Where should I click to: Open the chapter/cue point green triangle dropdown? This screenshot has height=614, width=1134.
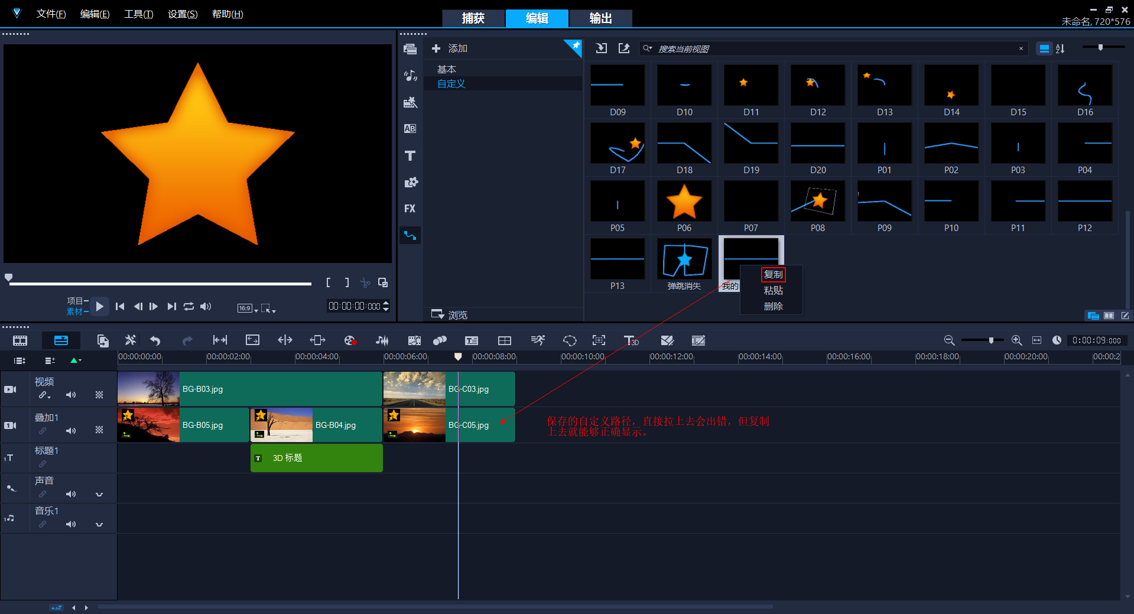tap(76, 360)
